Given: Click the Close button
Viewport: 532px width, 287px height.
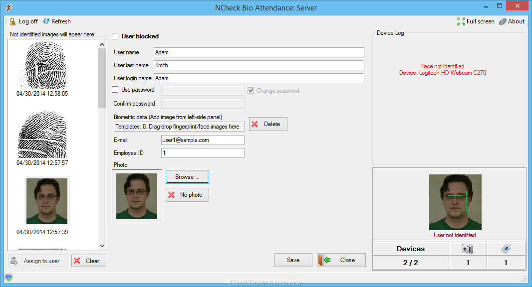Looking at the screenshot, I should coord(341,260).
